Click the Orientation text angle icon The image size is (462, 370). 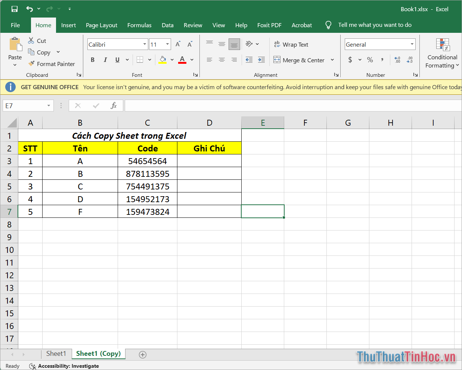[249, 44]
